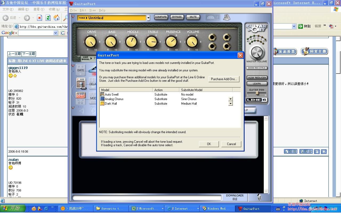Toggle the LEARN button
341x213 pixels.
pyautogui.click(x=257, y=84)
